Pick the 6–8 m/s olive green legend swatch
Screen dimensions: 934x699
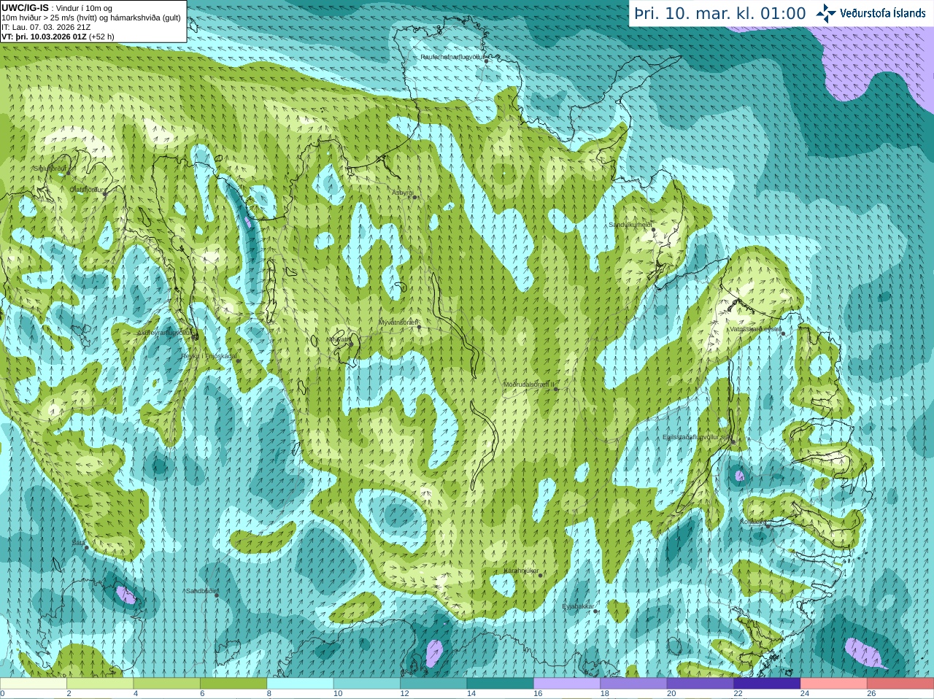click(x=233, y=684)
